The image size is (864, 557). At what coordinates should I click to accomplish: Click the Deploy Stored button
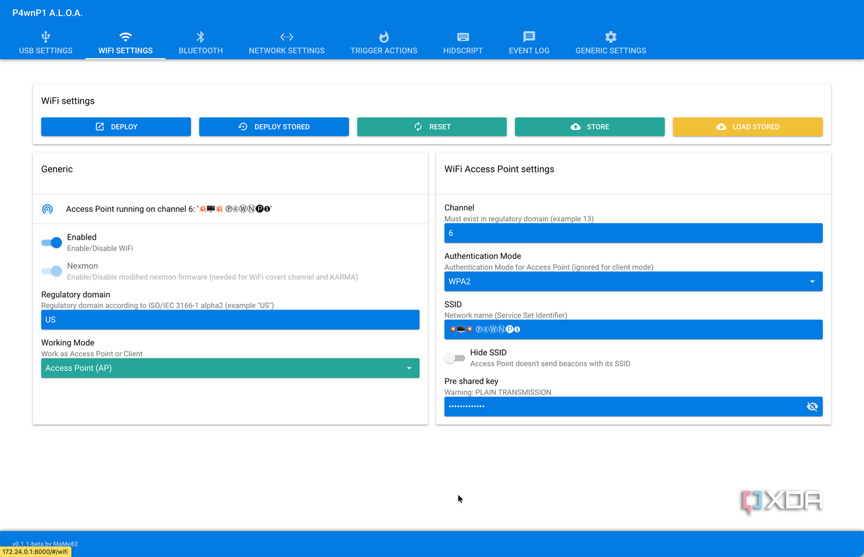(x=274, y=127)
